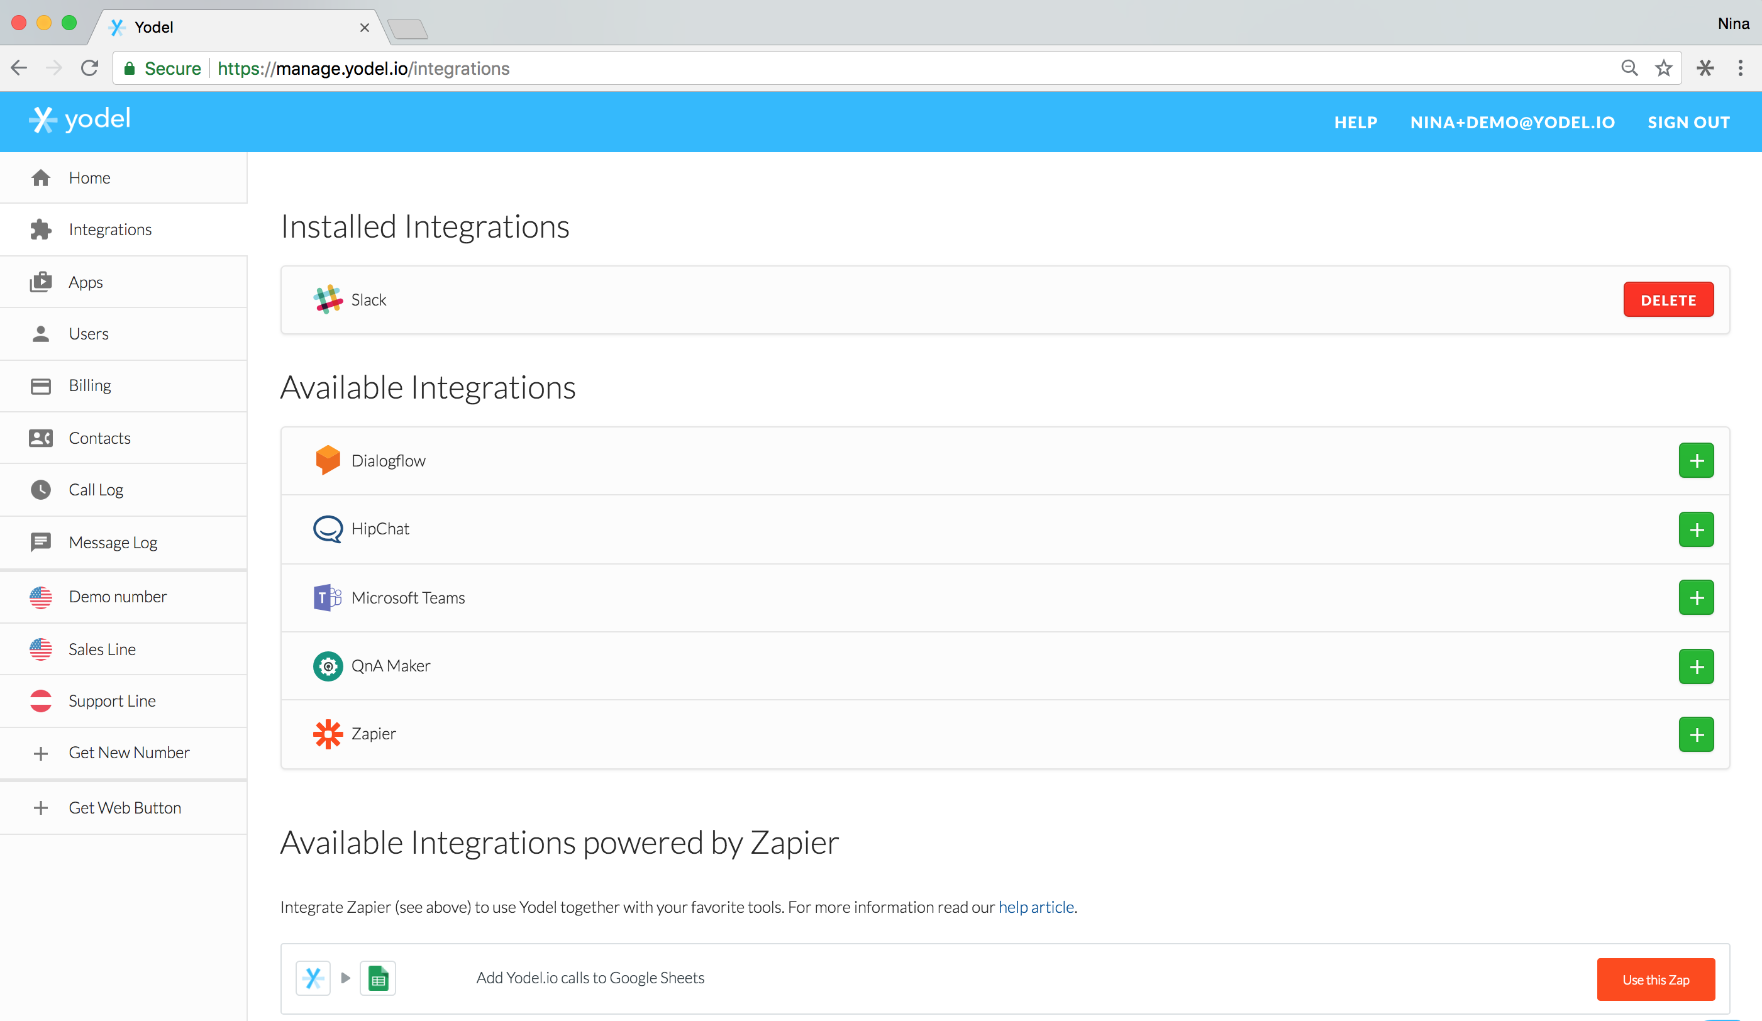1762x1021 pixels.
Task: Select Support Line in the sidebar
Action: pos(123,701)
